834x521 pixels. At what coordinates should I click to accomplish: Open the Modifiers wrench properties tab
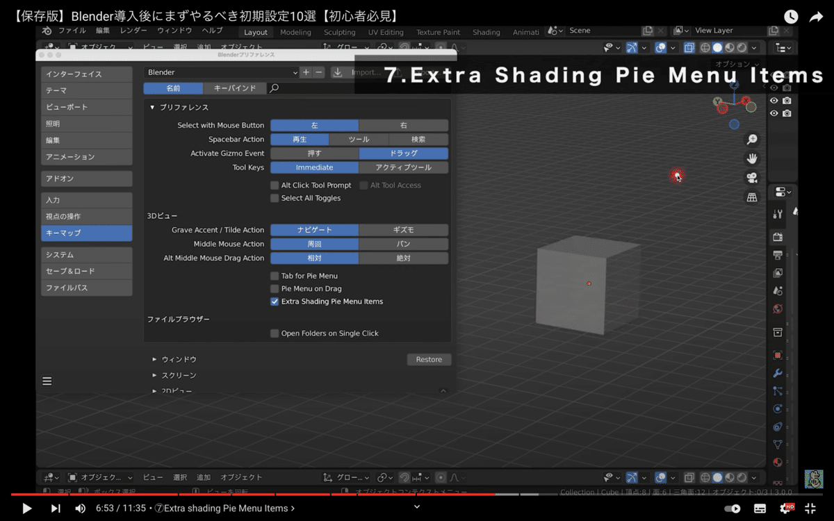pyautogui.click(x=778, y=373)
